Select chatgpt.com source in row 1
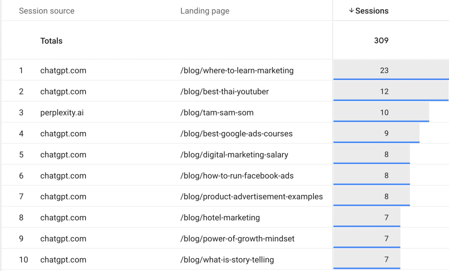 63,70
